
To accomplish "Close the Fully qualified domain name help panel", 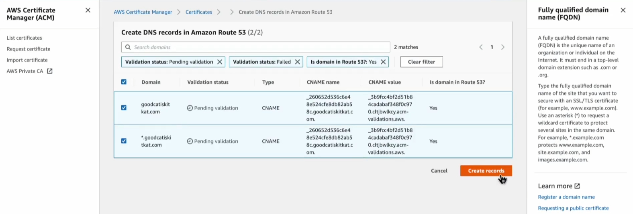I will pos(623,10).
